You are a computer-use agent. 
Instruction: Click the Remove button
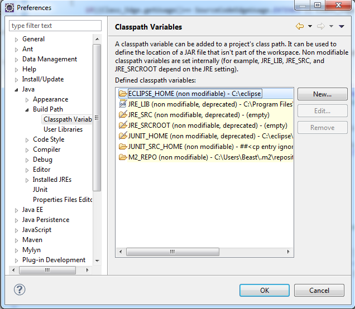(x=323, y=128)
